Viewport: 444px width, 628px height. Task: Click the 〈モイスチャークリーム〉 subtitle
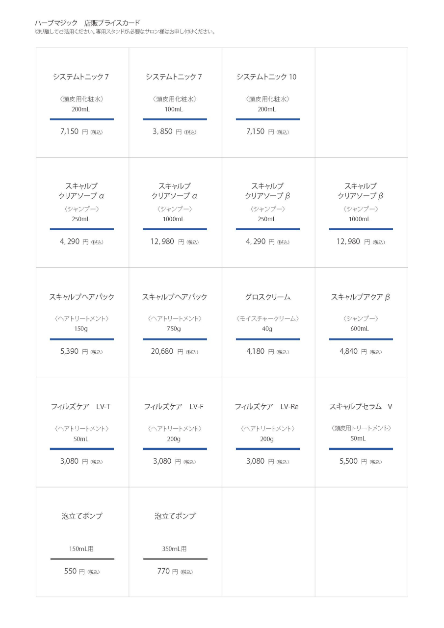(267, 318)
